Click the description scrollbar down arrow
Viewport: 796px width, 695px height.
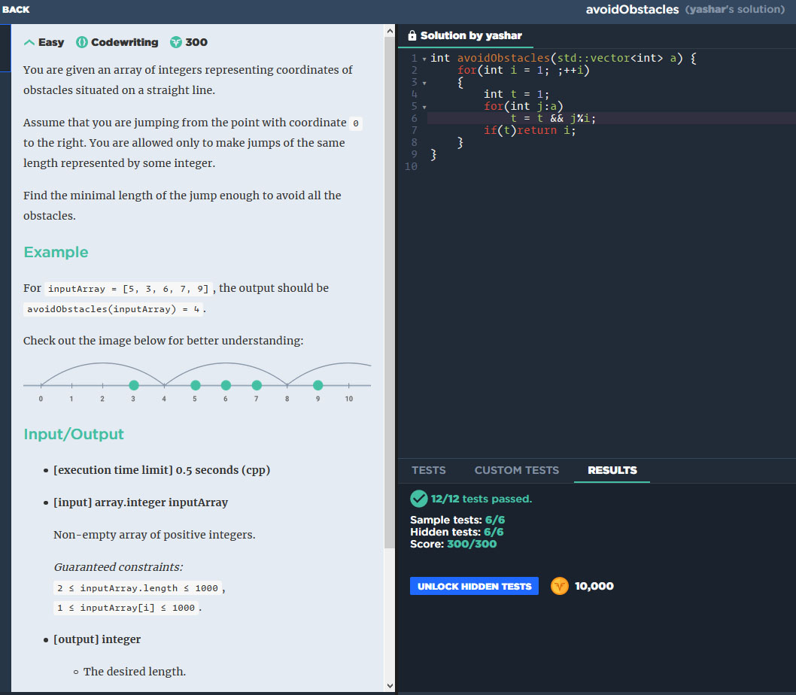(389, 685)
